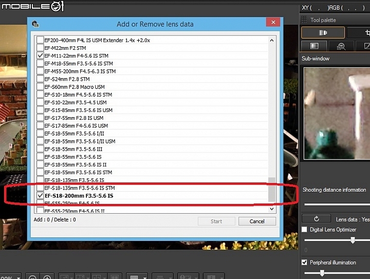Viewport: 370px width, 279px height.
Task: Check the EF-M22mm F2 STM checkbox
Action: (x=40, y=48)
